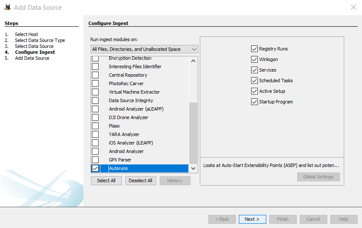The height and width of the screenshot is (228, 362).
Task: Proceed with the Next > button
Action: point(252,219)
